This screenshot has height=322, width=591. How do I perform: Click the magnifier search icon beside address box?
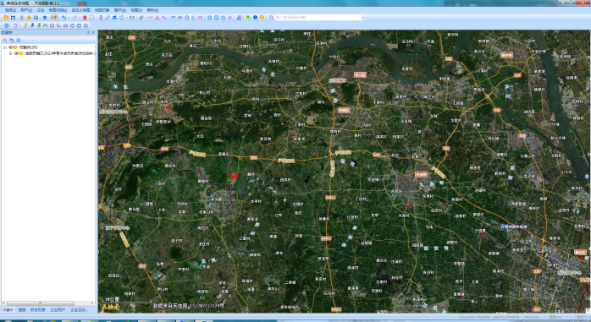pyautogui.click(x=271, y=17)
